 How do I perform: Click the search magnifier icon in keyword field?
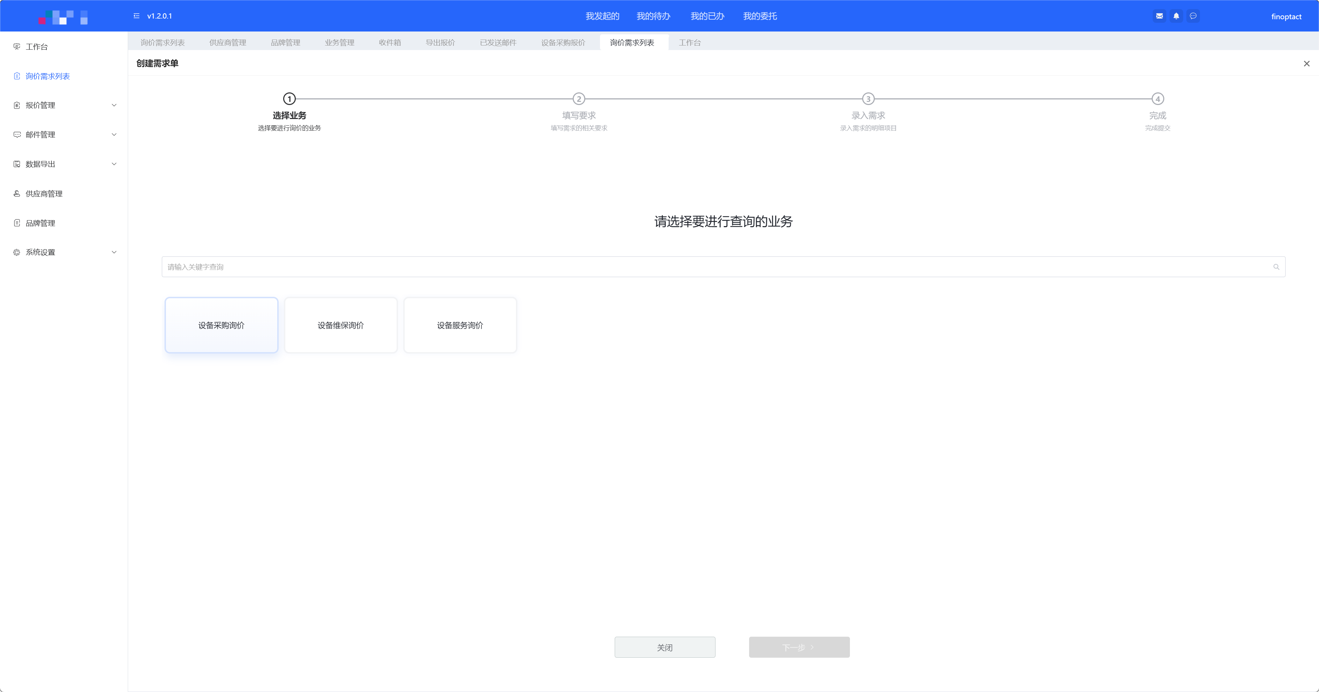[1276, 267]
